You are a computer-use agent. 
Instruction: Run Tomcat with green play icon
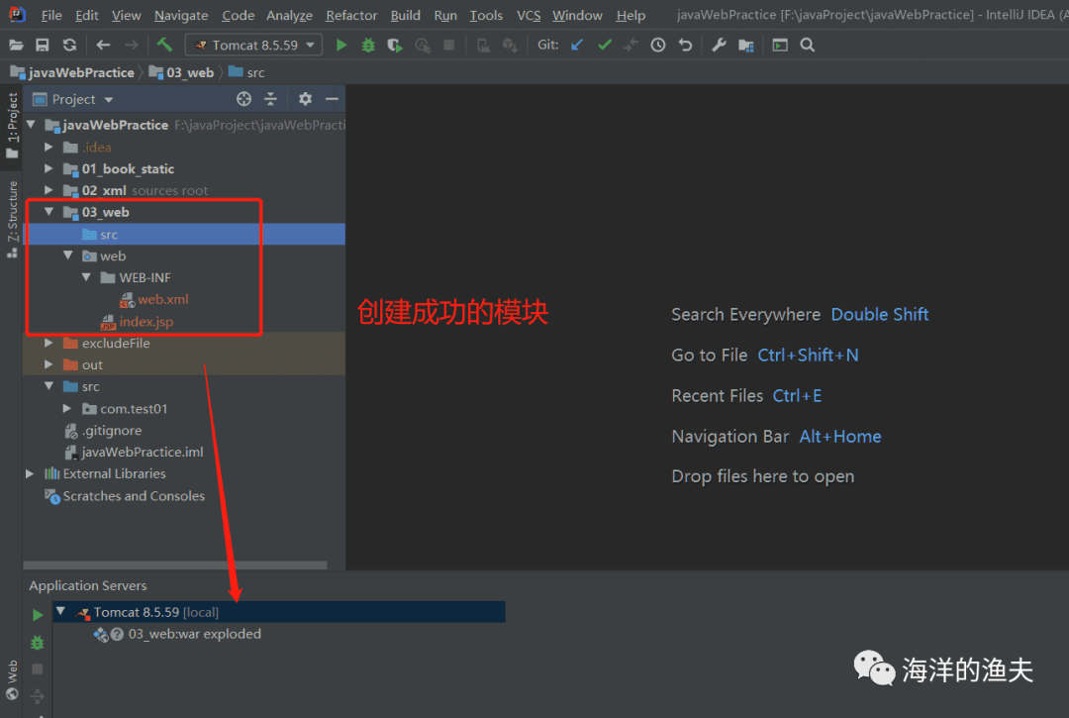[x=341, y=45]
